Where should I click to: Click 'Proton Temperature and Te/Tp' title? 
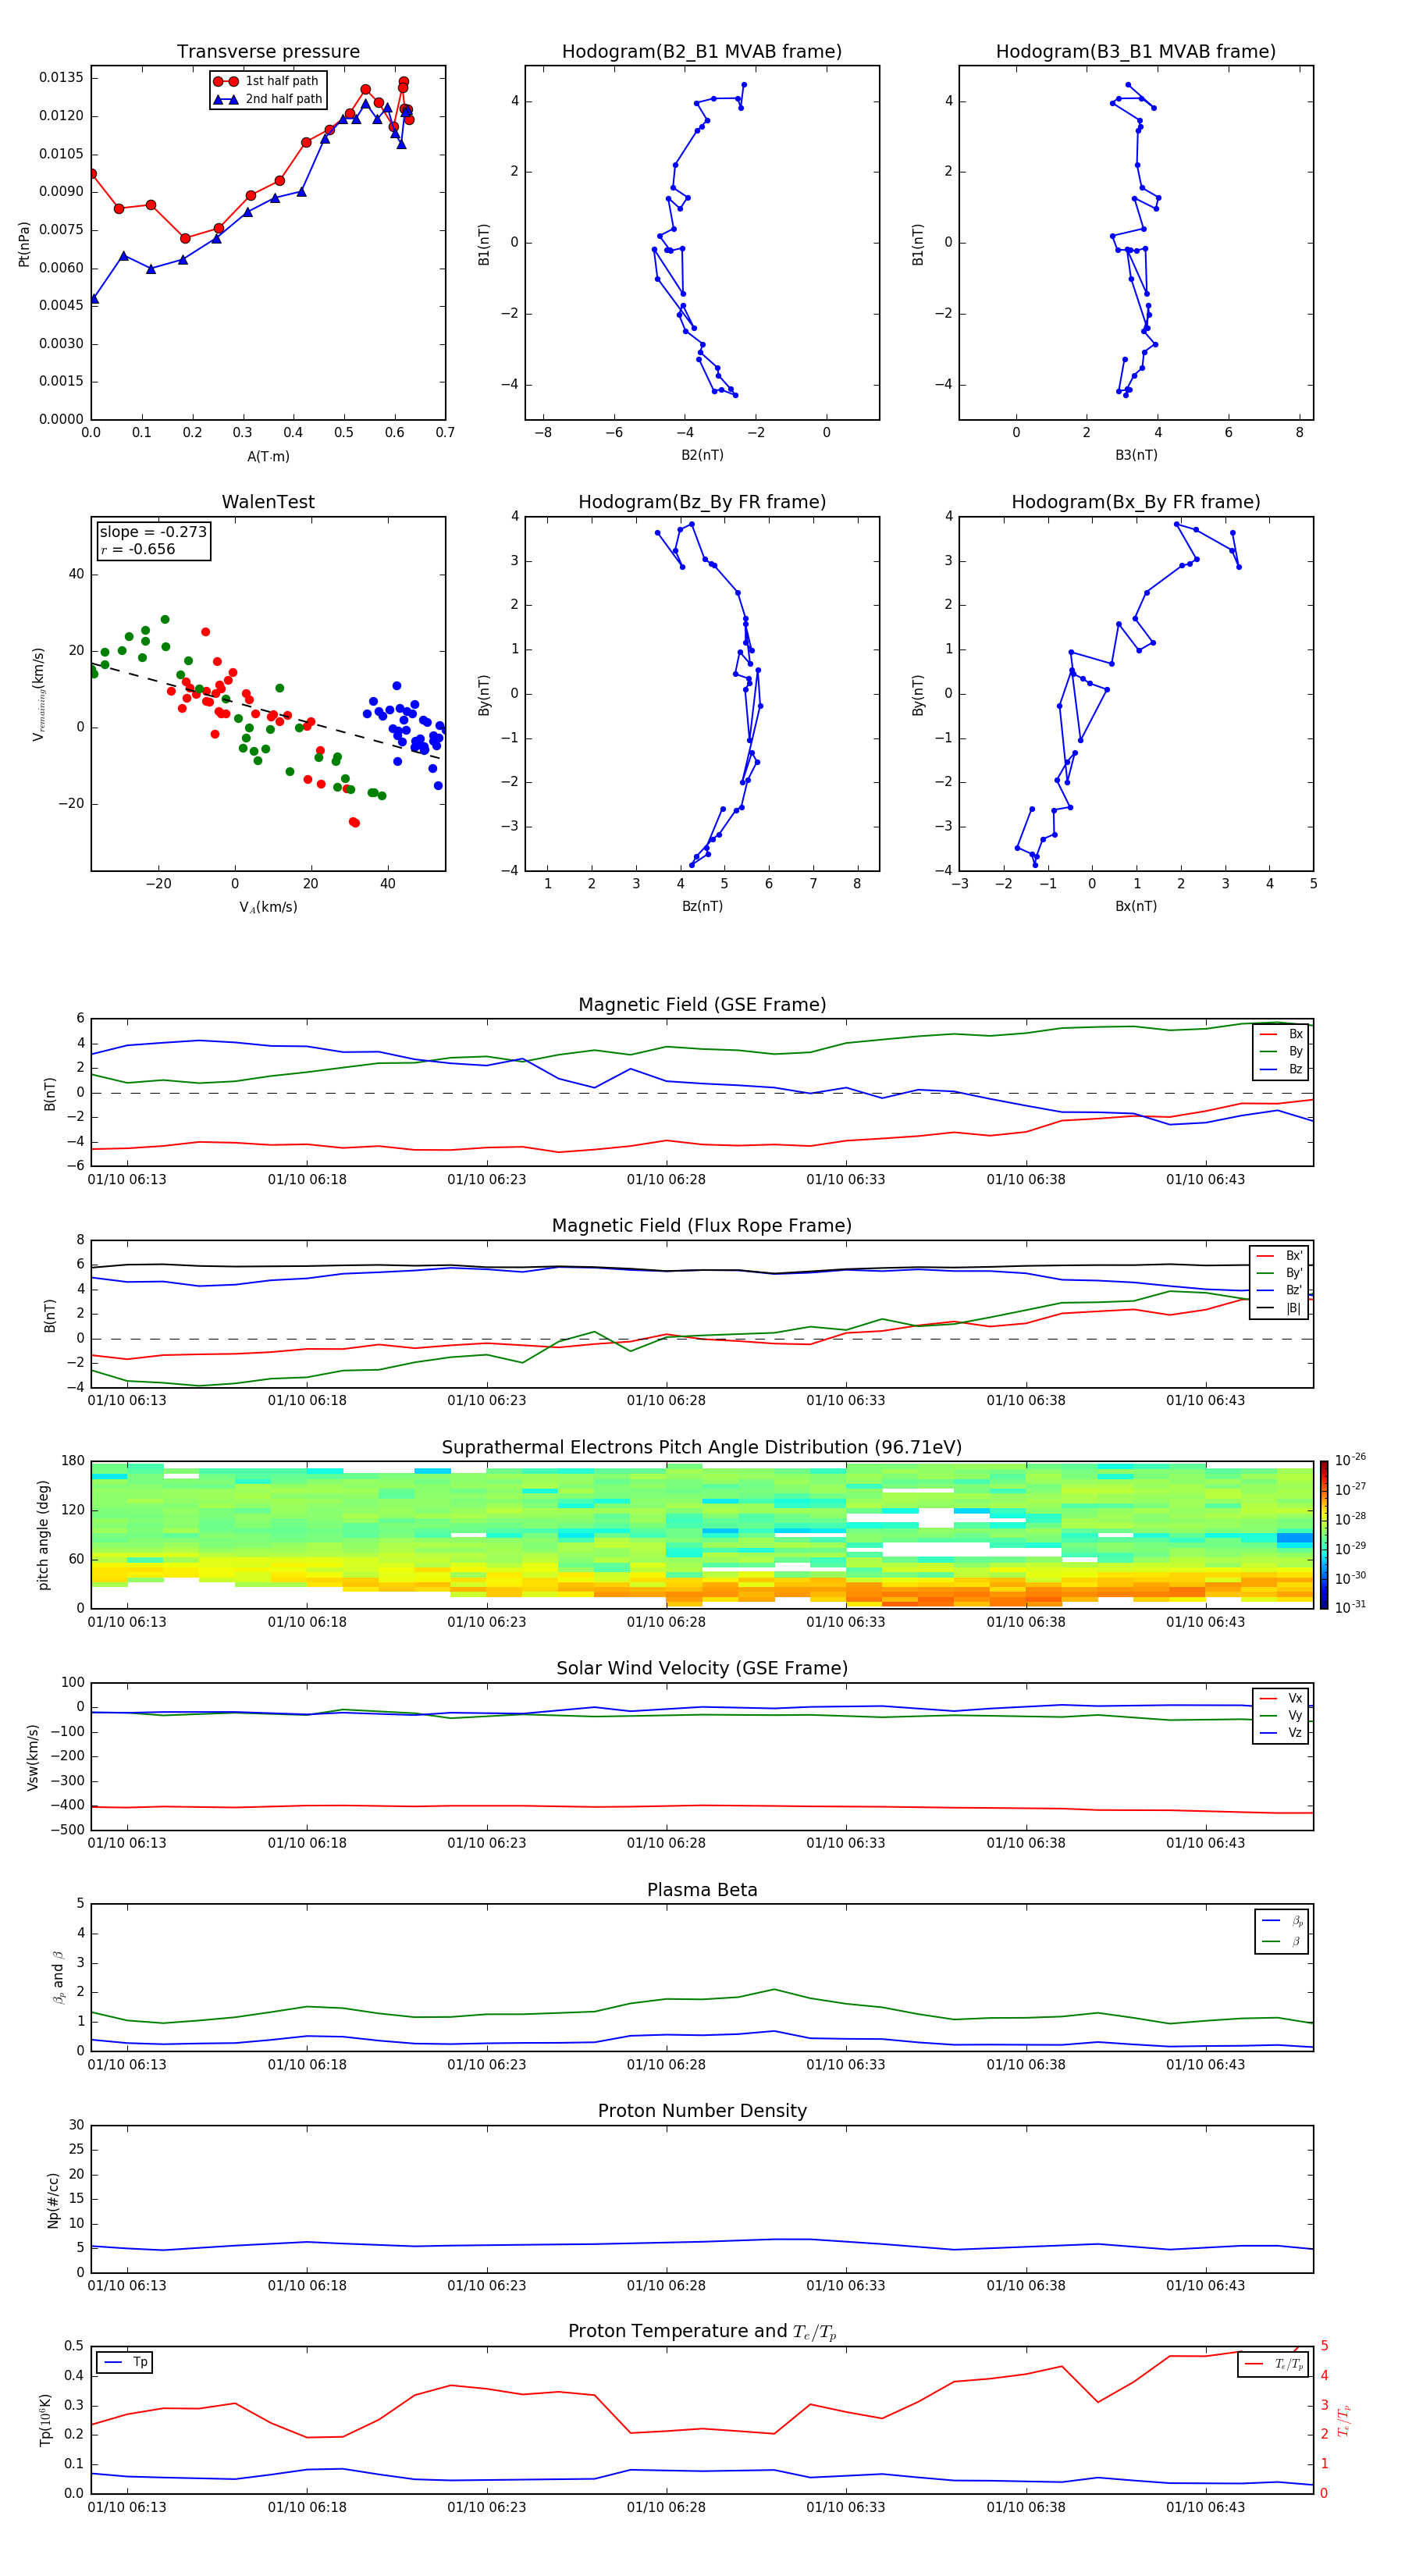pyautogui.click(x=702, y=2332)
